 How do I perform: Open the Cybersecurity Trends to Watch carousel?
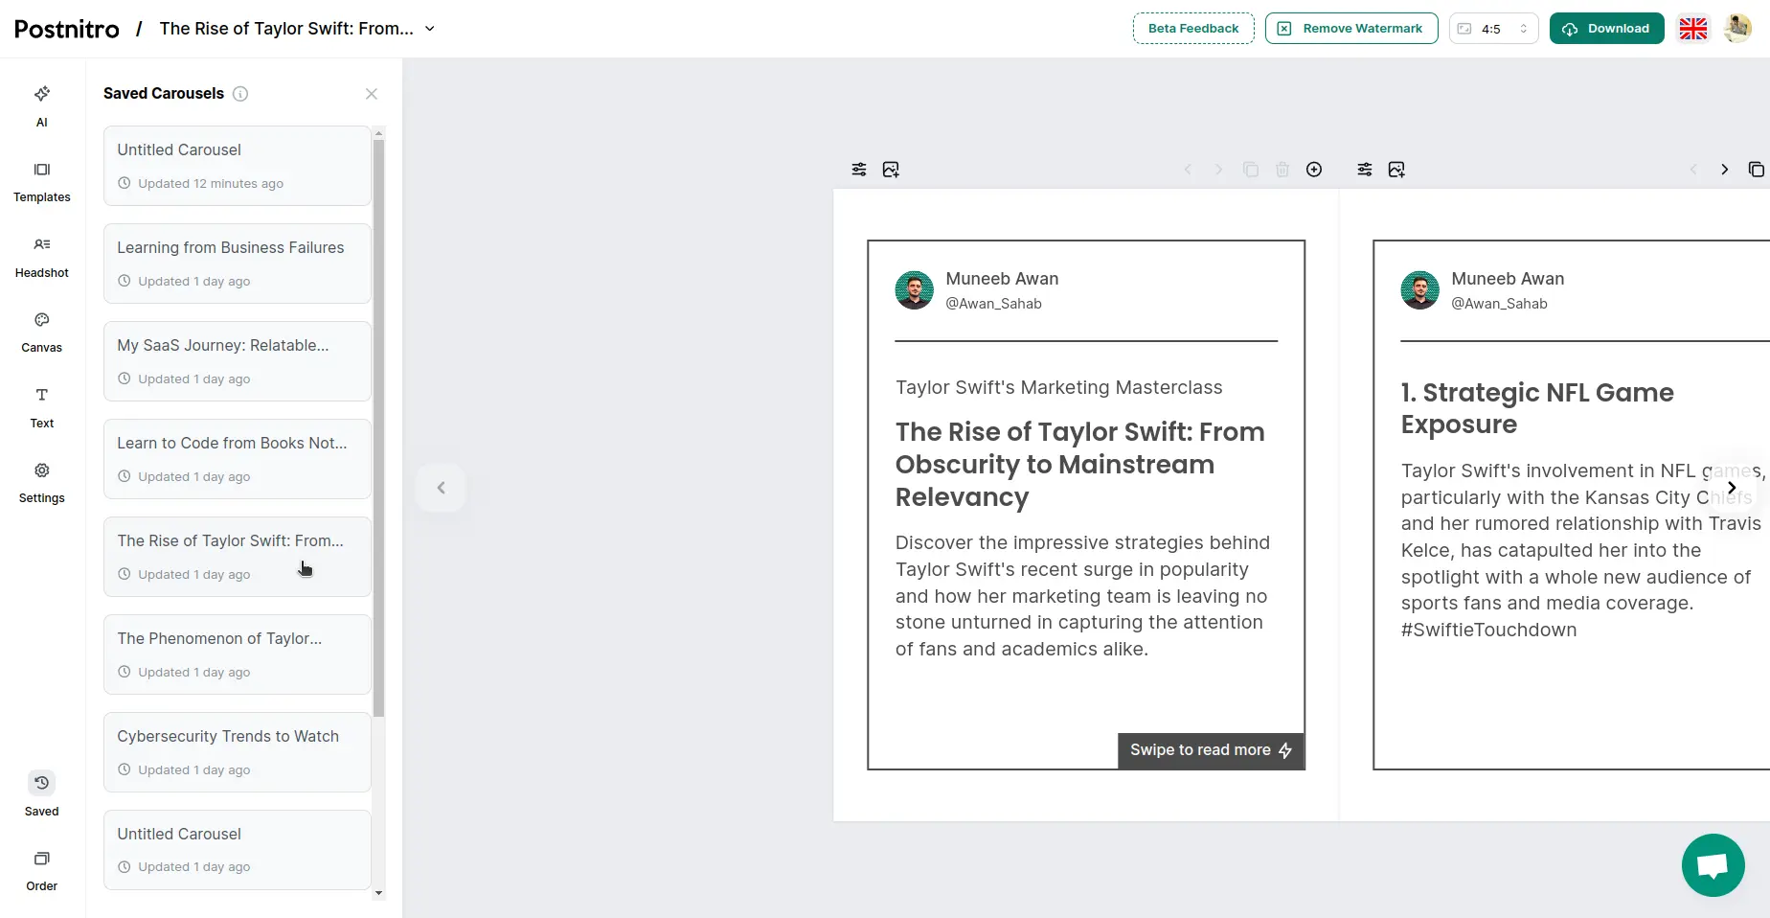[237, 751]
